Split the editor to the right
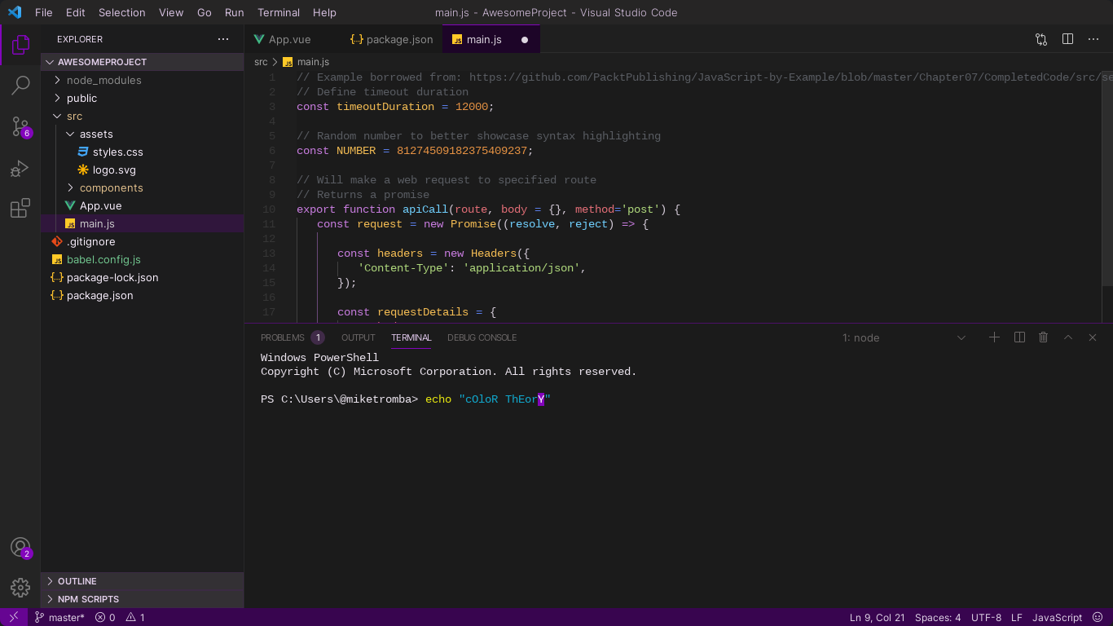 pos(1067,39)
